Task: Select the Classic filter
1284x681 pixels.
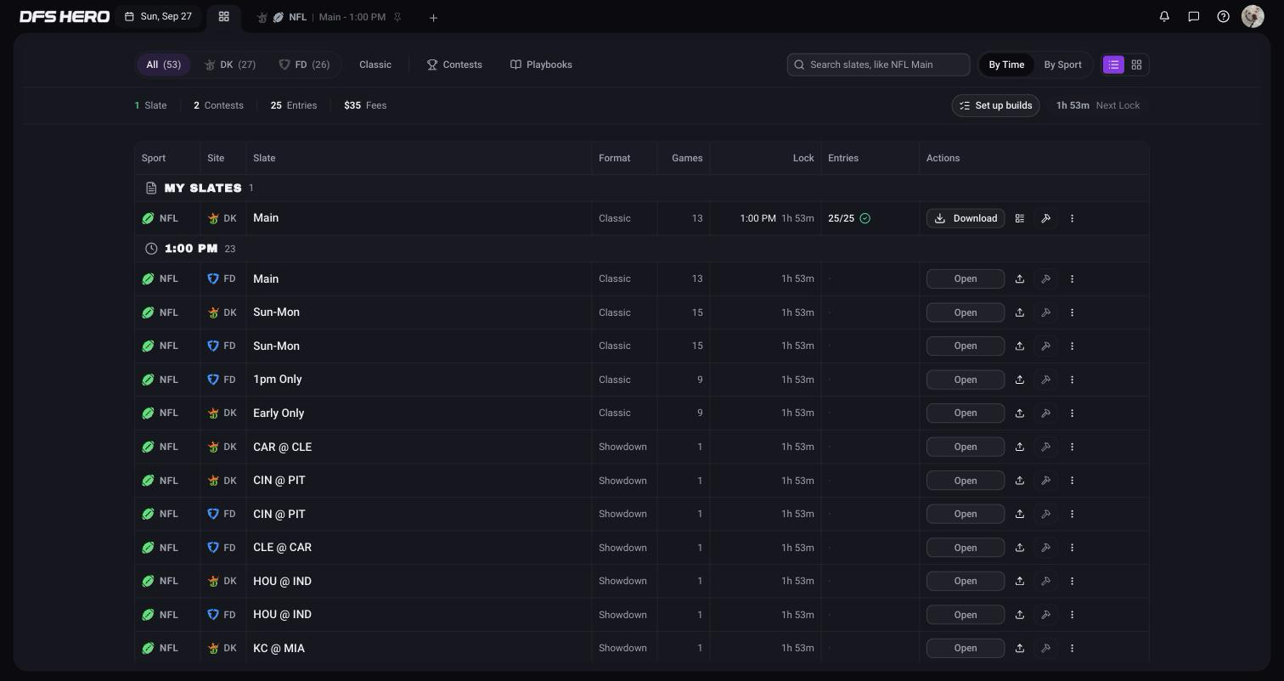Action: pos(375,65)
